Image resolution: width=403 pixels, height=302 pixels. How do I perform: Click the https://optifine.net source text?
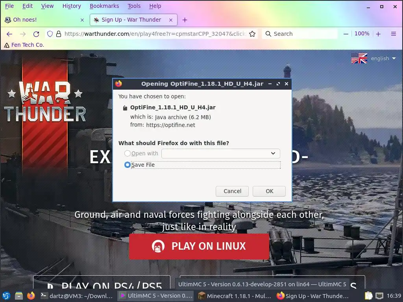171,125
